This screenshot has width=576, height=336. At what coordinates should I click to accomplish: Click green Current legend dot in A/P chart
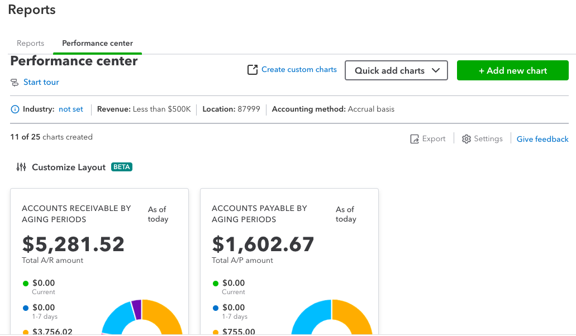tap(216, 284)
